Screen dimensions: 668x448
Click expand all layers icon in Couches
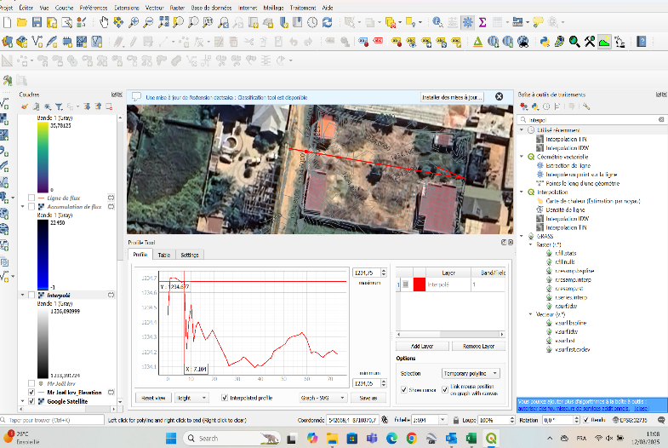coord(87,106)
